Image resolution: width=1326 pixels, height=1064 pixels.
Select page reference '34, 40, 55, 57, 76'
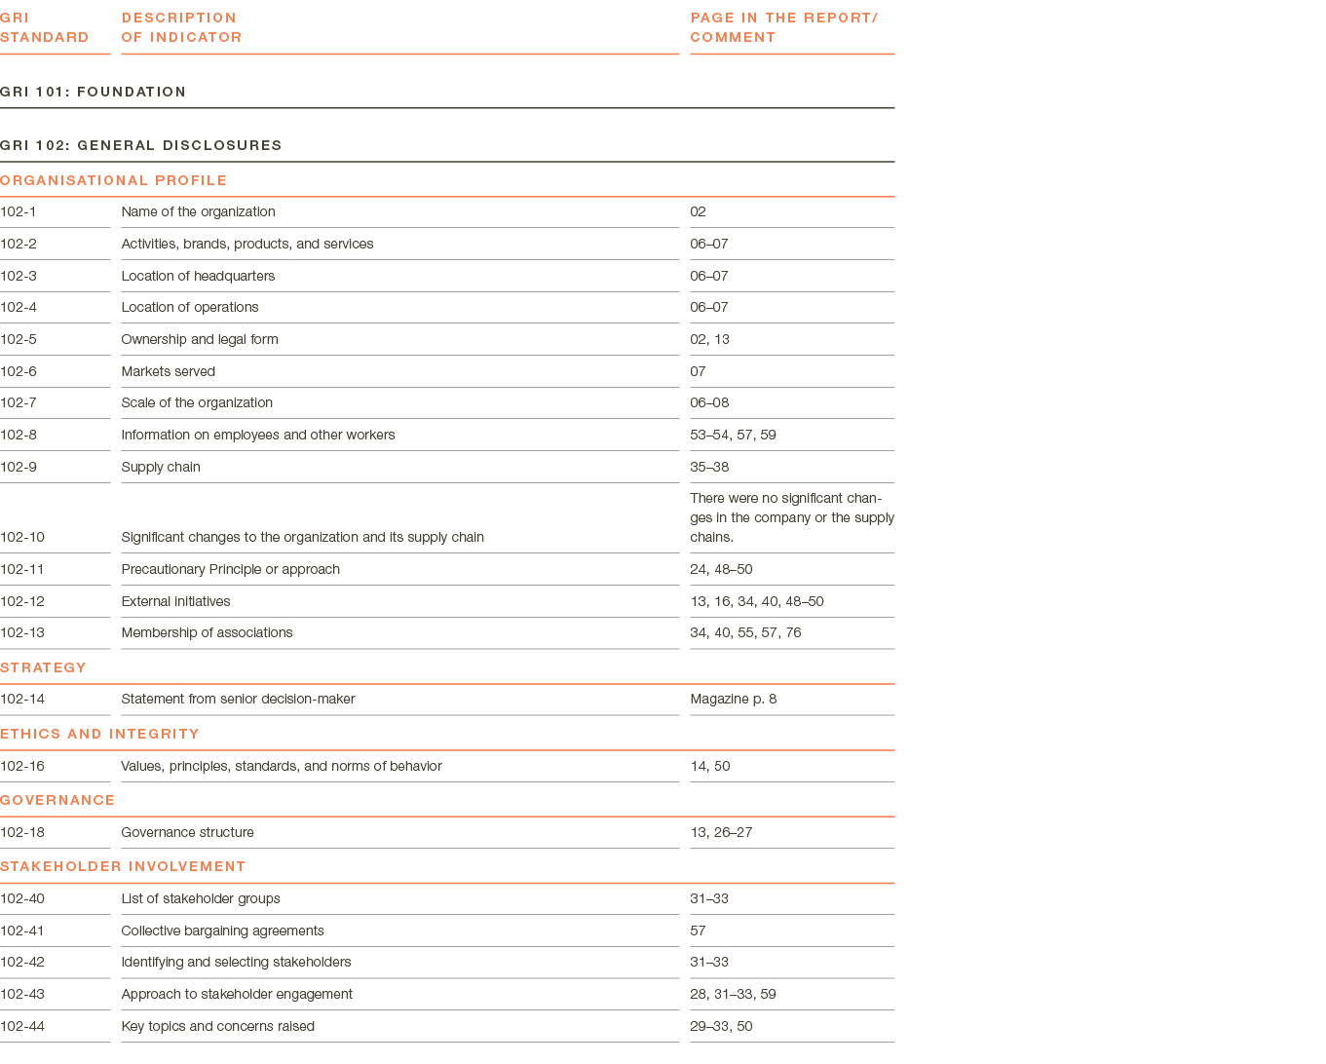(x=745, y=632)
